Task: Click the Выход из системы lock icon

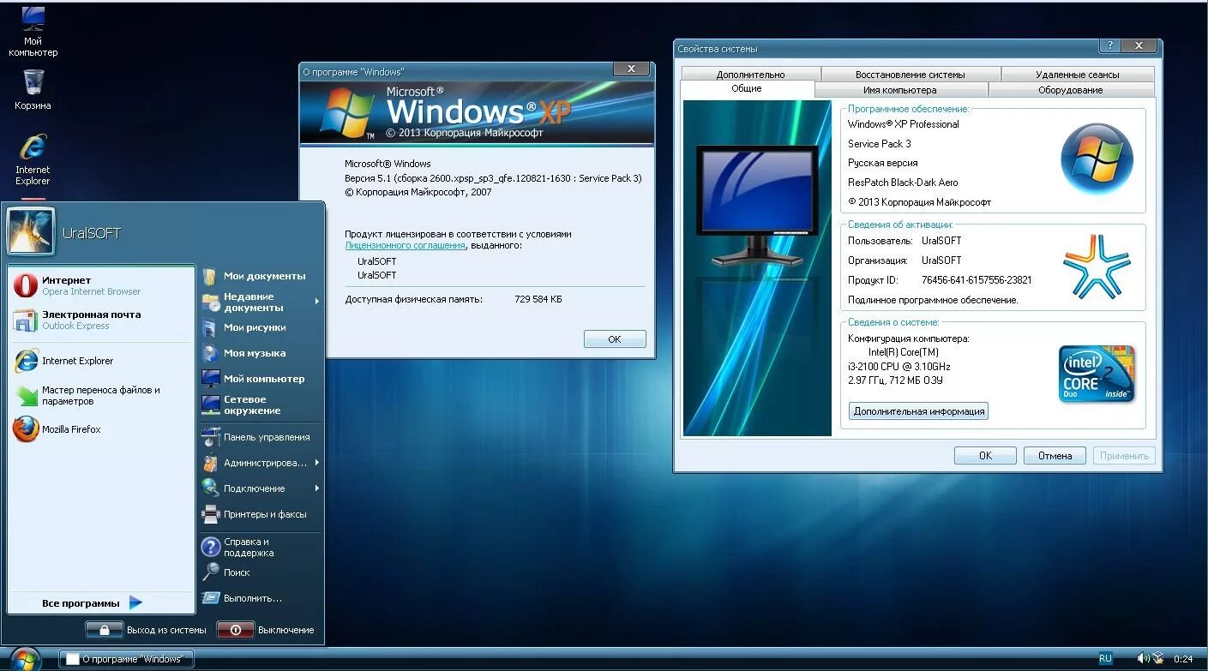Action: click(x=104, y=630)
